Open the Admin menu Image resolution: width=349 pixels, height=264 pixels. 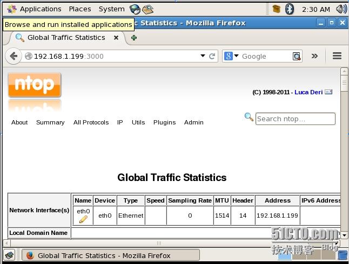(x=193, y=122)
